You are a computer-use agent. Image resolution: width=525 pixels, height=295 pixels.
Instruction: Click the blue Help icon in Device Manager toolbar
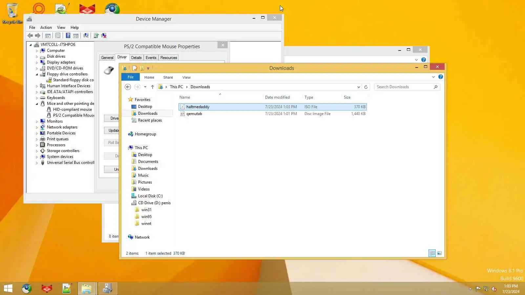68,36
